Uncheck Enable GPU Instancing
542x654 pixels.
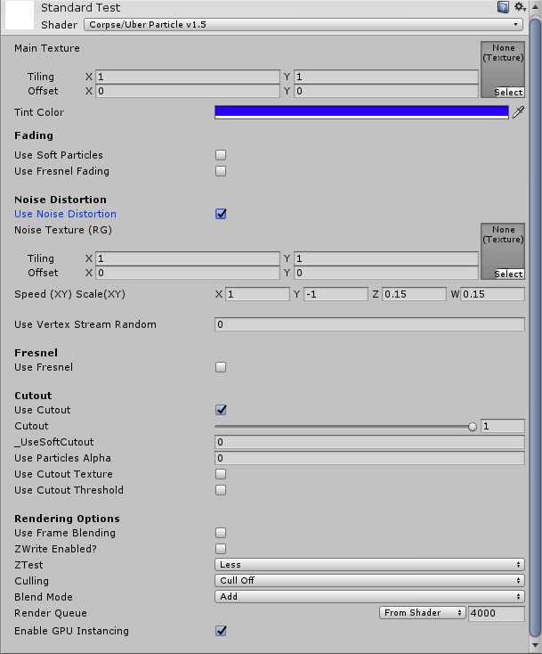coord(221,631)
